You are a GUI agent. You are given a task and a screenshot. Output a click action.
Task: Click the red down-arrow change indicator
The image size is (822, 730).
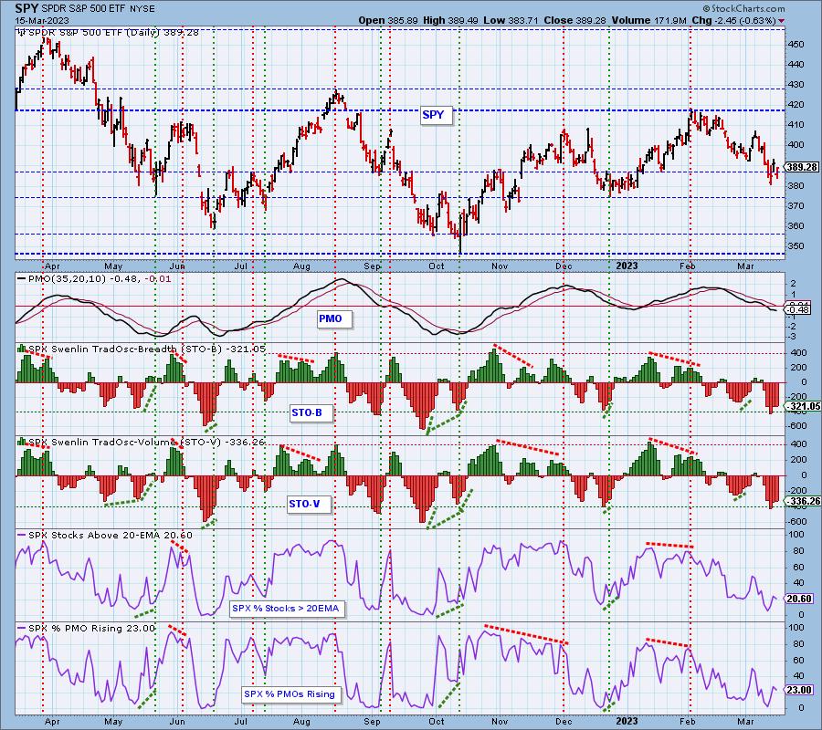coord(782,21)
